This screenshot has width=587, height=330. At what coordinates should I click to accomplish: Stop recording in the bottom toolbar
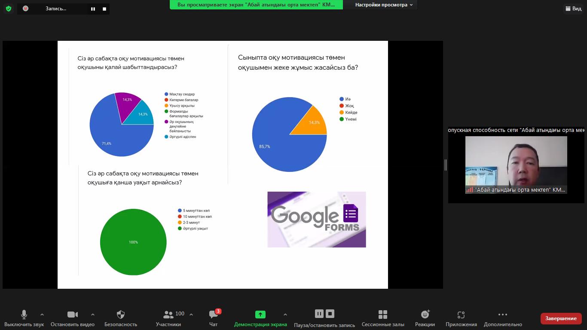point(330,314)
